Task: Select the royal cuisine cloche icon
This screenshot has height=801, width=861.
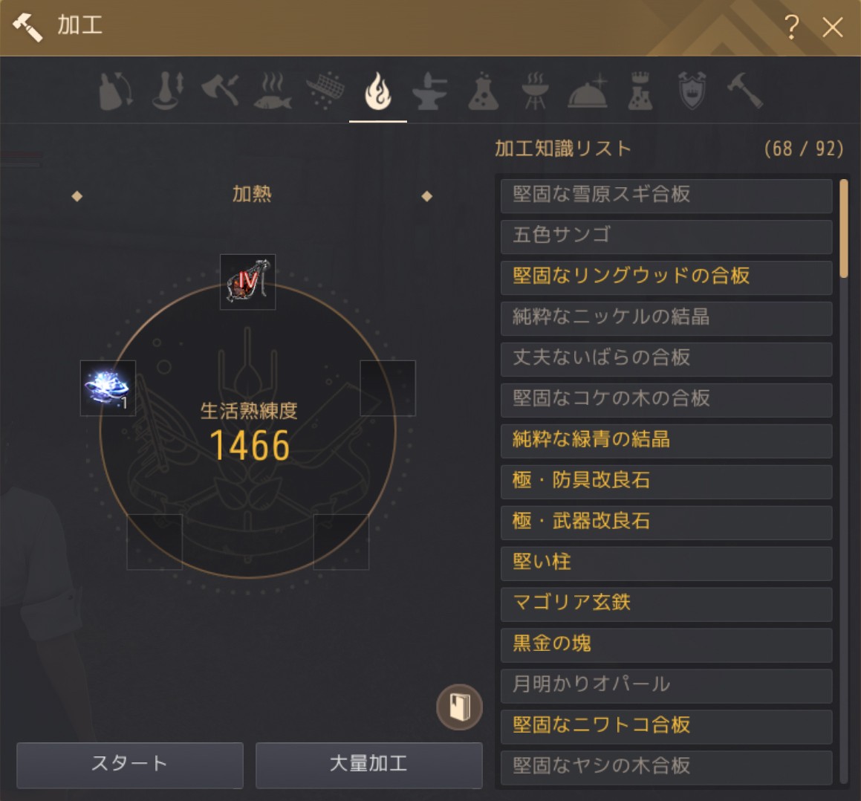Action: 588,91
